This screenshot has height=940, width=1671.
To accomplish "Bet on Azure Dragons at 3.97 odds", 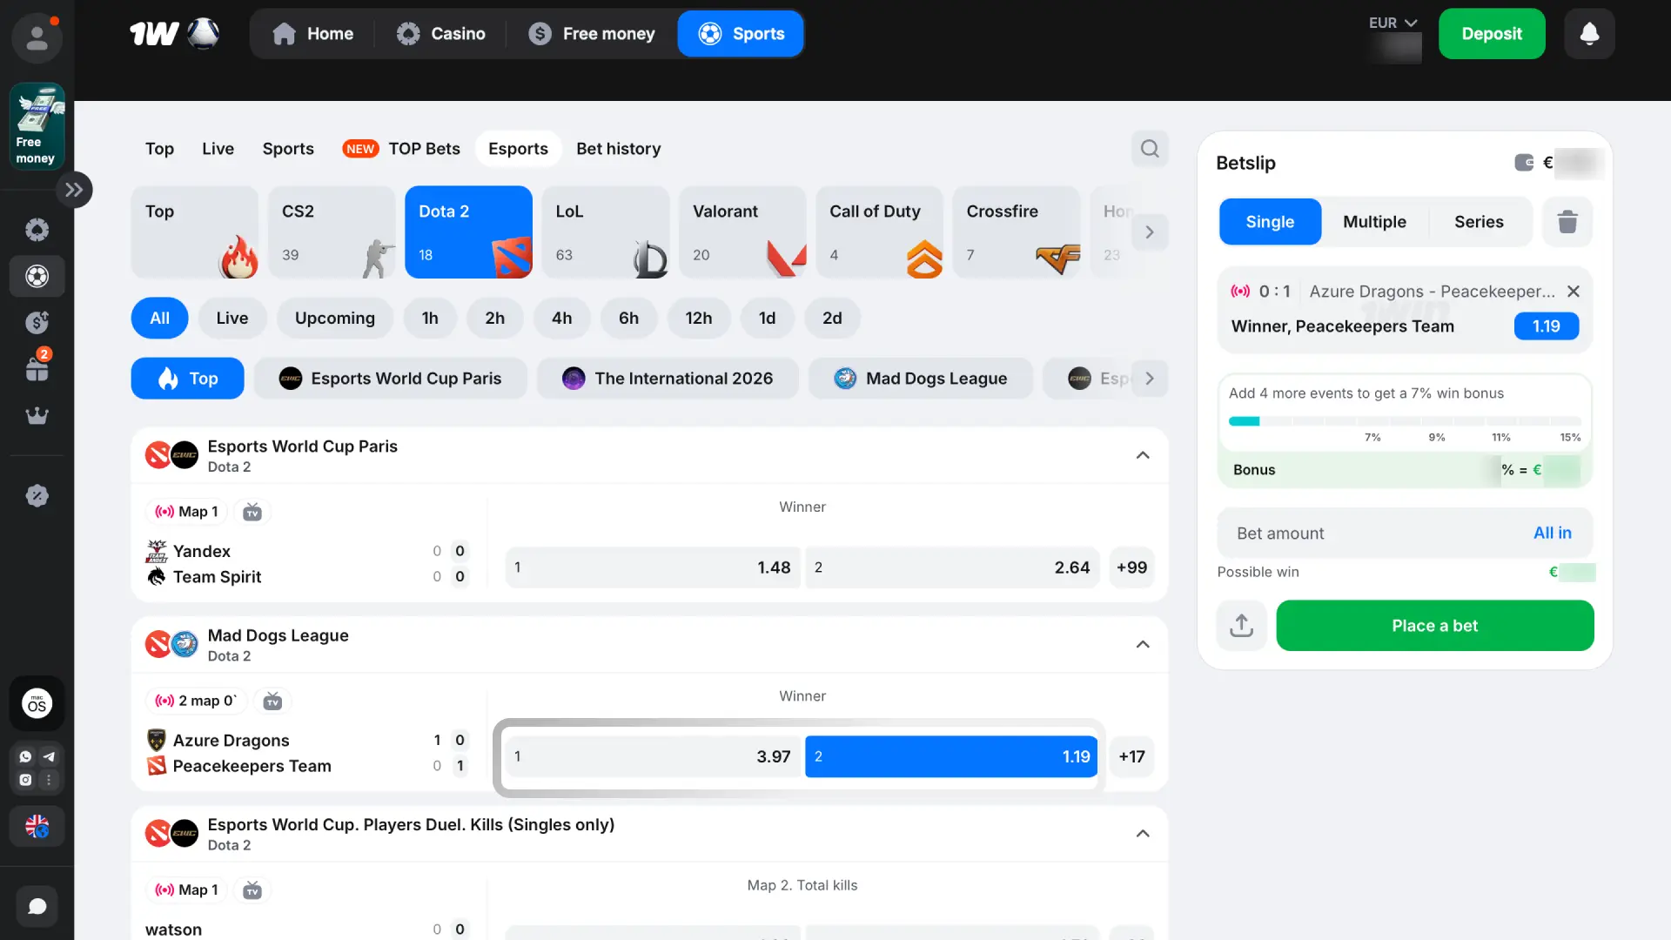I will pyautogui.click(x=653, y=756).
